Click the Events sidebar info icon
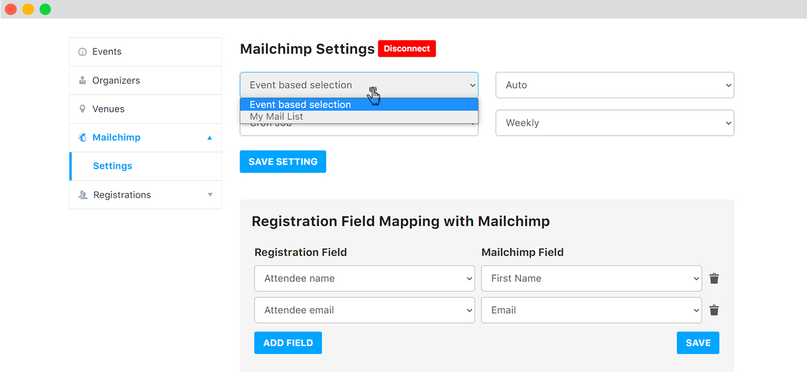Screen dimensions: 807x380 tap(83, 52)
